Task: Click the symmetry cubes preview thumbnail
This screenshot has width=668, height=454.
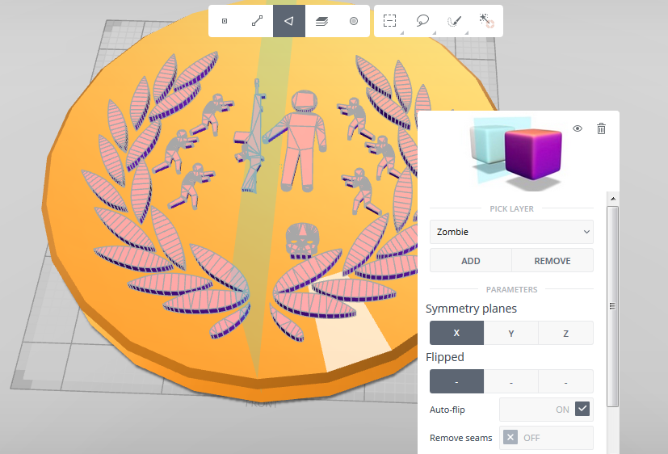Action: (x=517, y=150)
